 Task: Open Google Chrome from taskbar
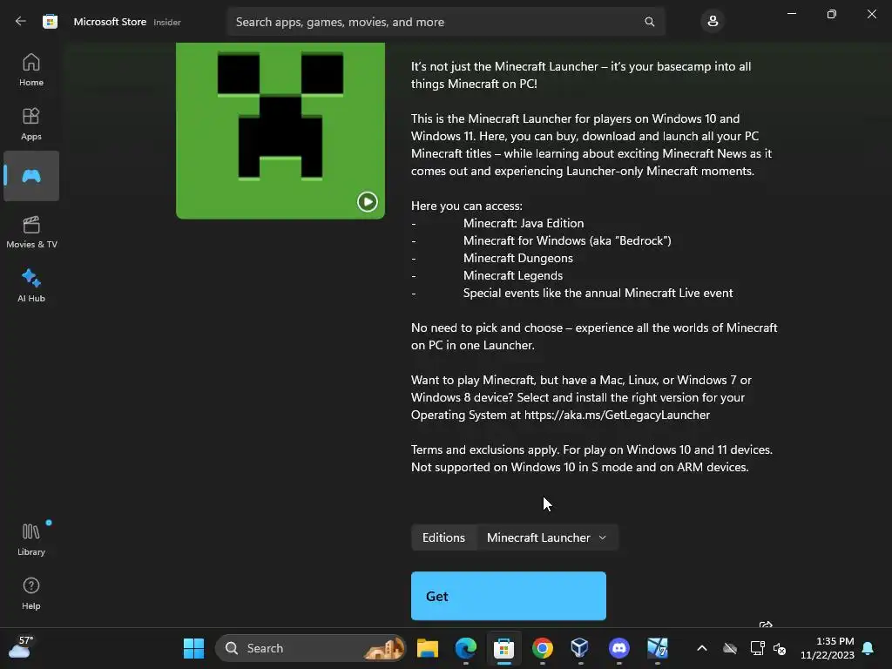[542, 648]
